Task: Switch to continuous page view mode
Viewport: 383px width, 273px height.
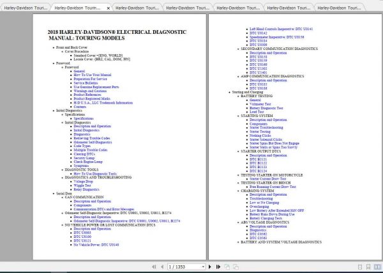Action: [x=368, y=267]
